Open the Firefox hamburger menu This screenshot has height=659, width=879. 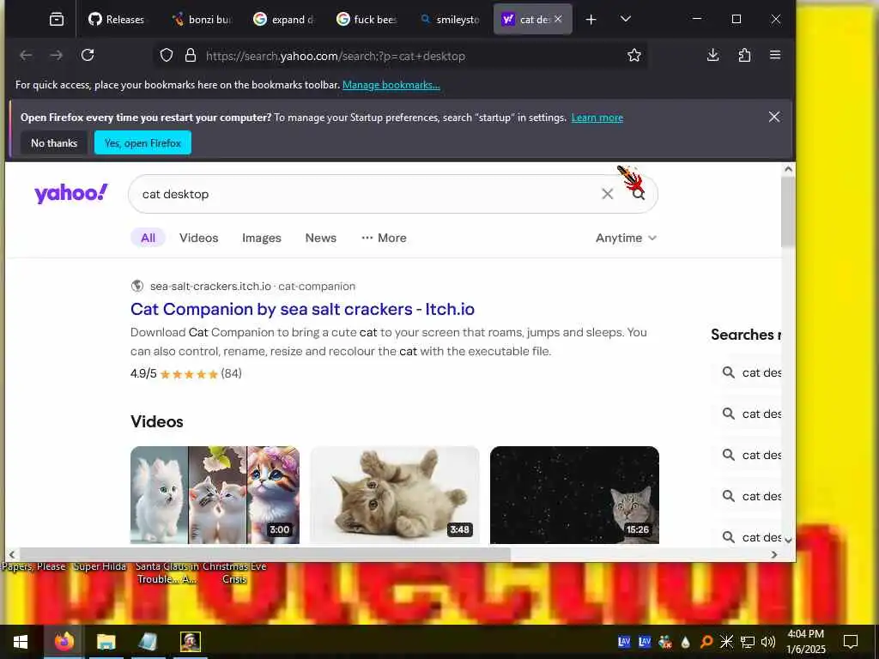pyautogui.click(x=775, y=55)
